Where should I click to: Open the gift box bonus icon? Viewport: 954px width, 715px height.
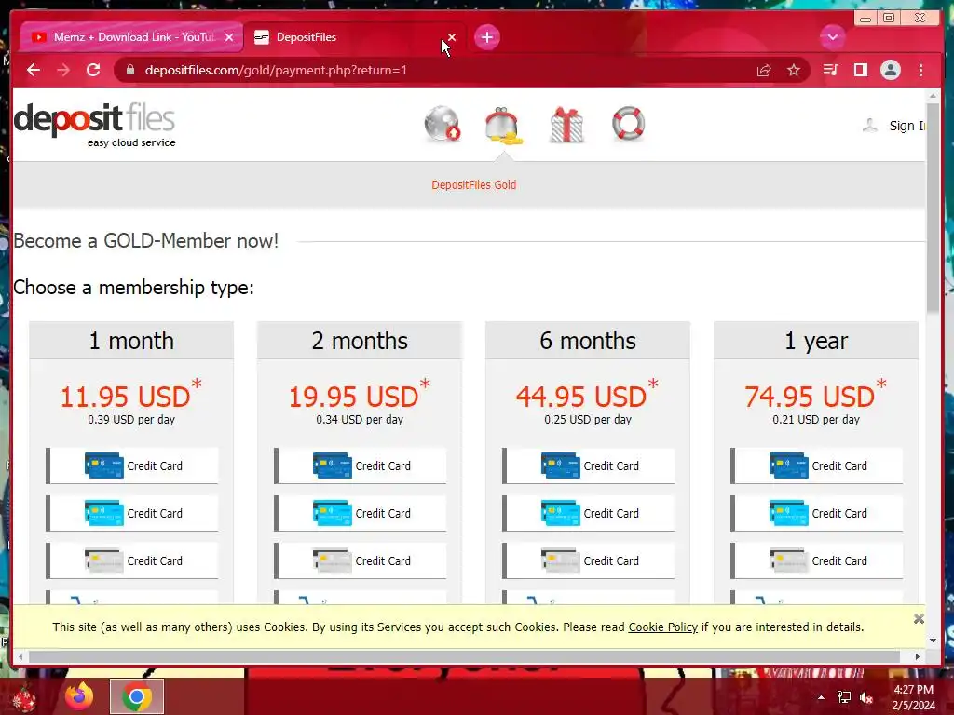click(x=566, y=125)
